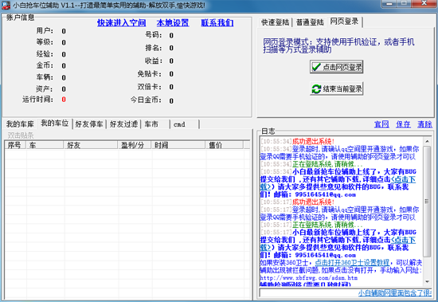Sort by the 车 column header
The width and height of the screenshot is (438, 302).
(45, 145)
